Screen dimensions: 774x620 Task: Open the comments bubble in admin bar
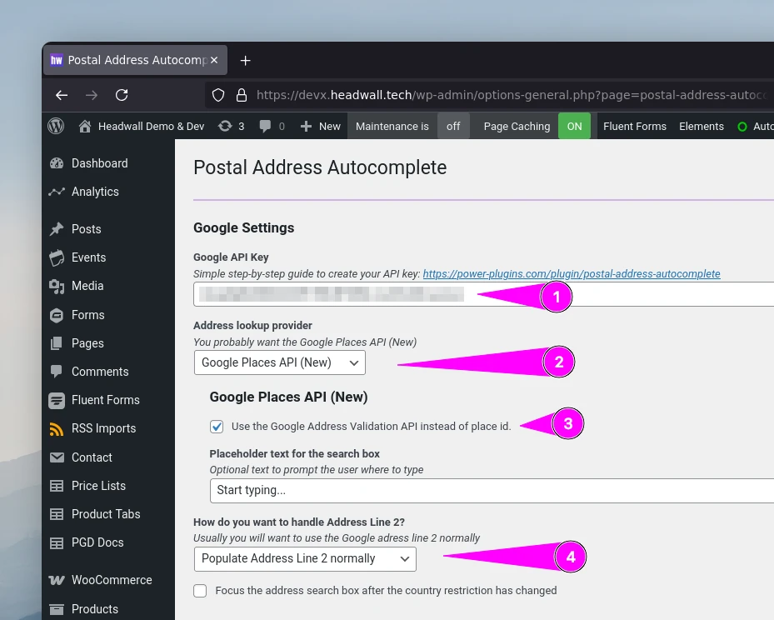265,127
